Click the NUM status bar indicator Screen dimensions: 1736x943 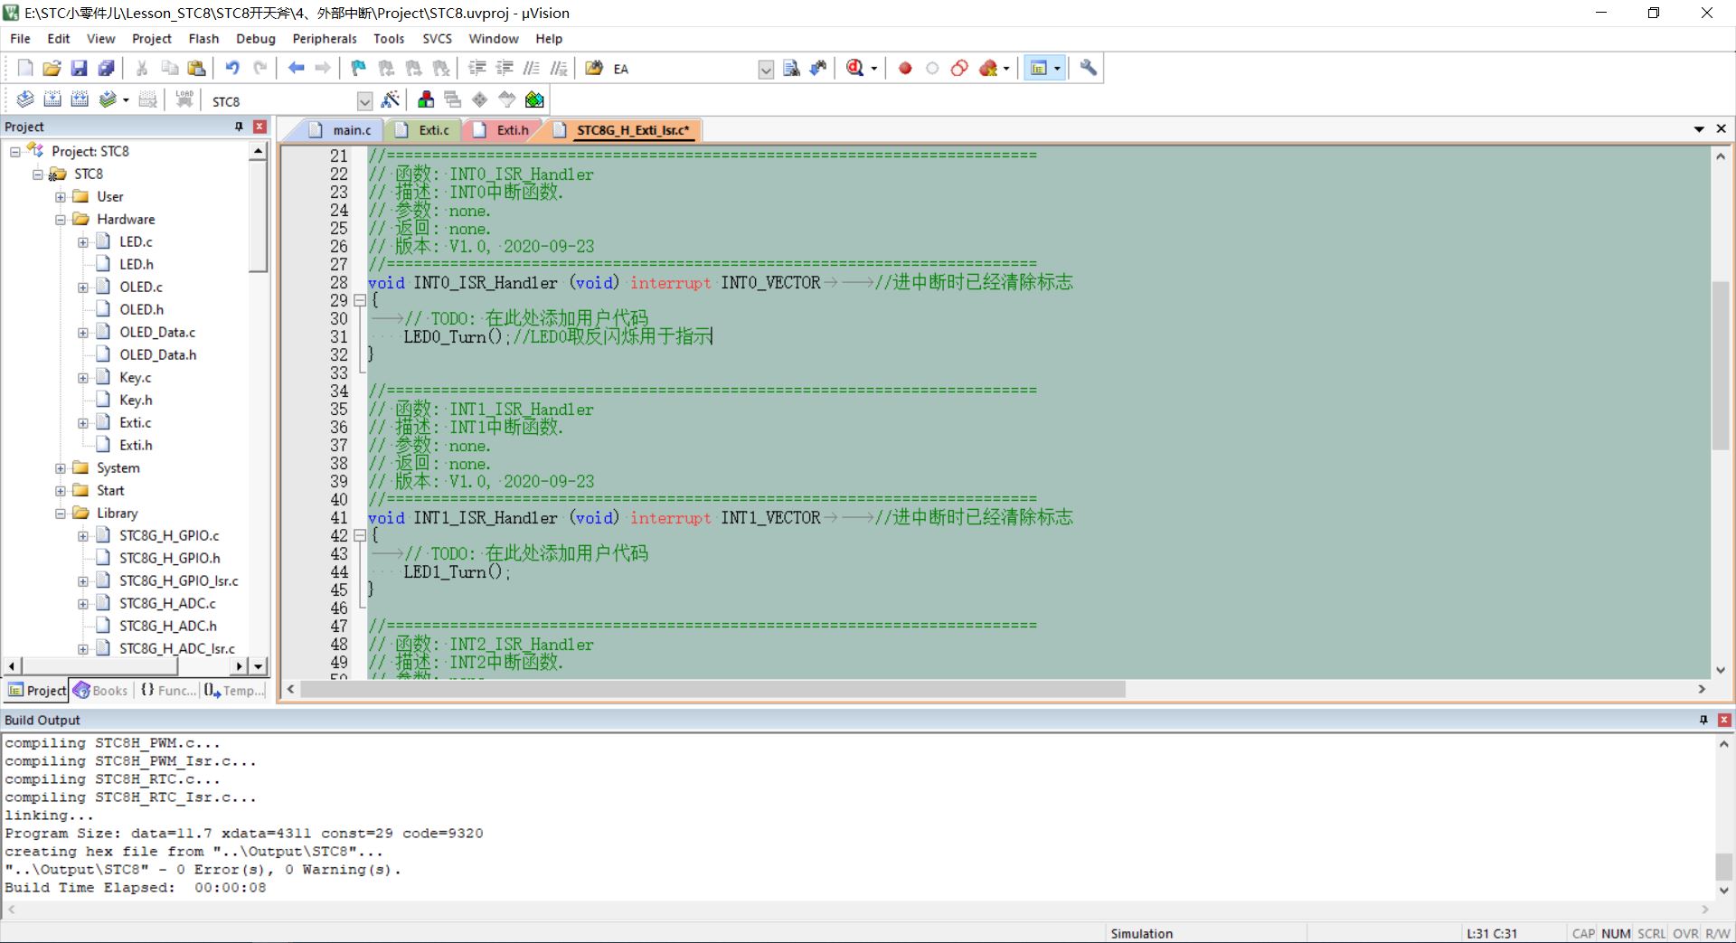coord(1616,933)
